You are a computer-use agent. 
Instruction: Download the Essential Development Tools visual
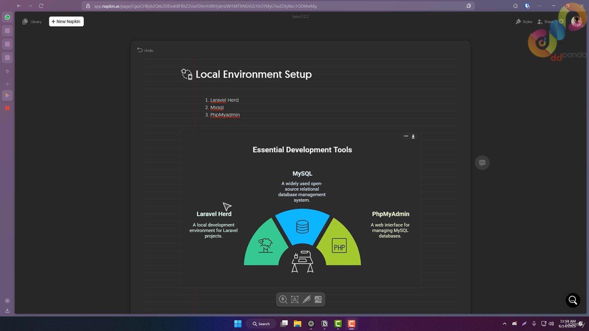coord(413,136)
